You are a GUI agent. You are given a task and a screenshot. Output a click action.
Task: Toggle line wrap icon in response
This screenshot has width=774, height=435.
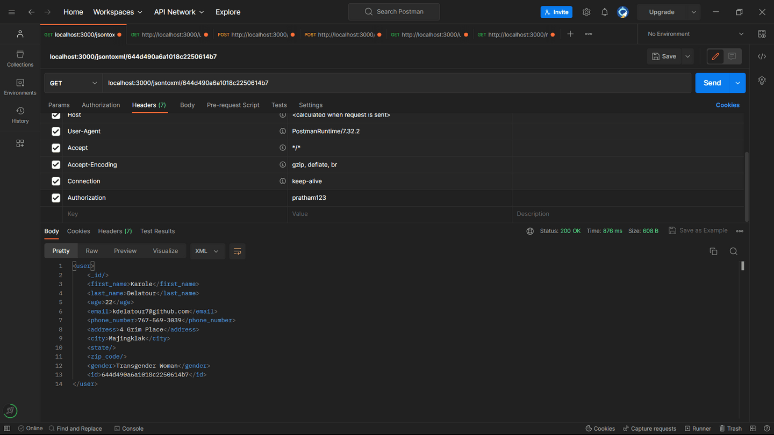tap(237, 251)
